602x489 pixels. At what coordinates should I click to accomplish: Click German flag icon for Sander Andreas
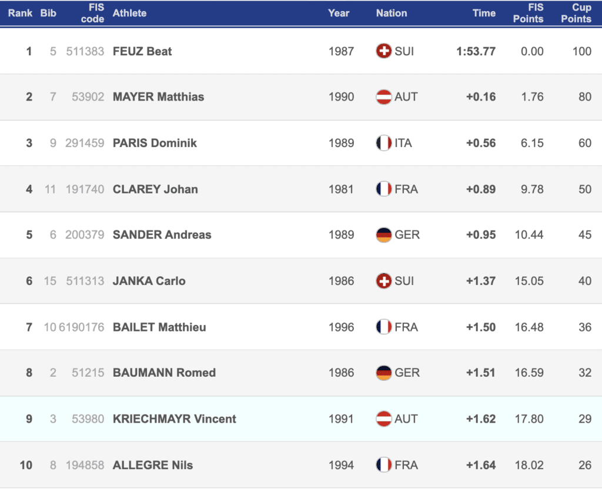pos(383,235)
